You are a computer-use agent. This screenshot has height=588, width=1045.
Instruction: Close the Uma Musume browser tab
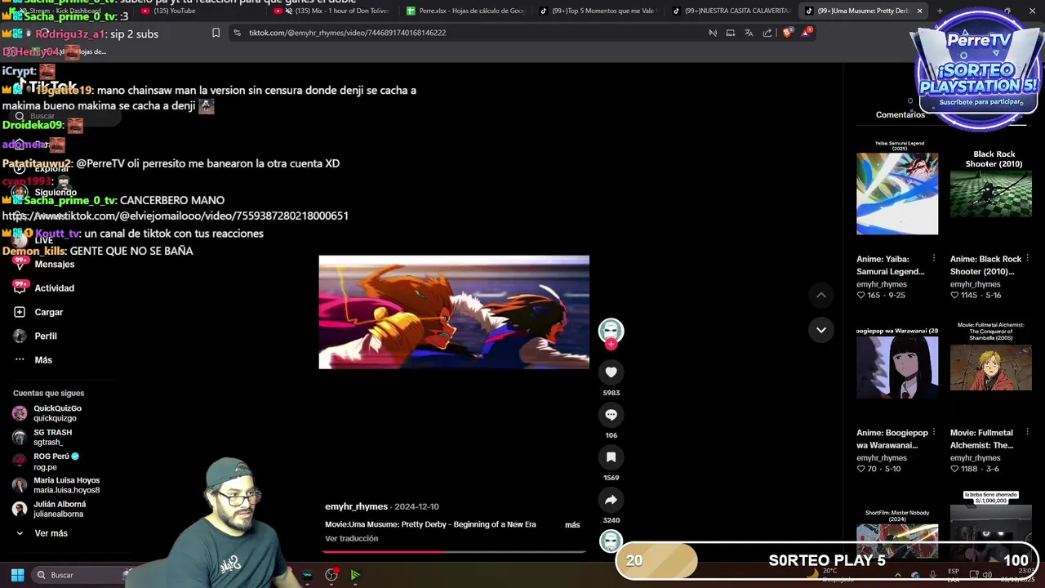[919, 11]
